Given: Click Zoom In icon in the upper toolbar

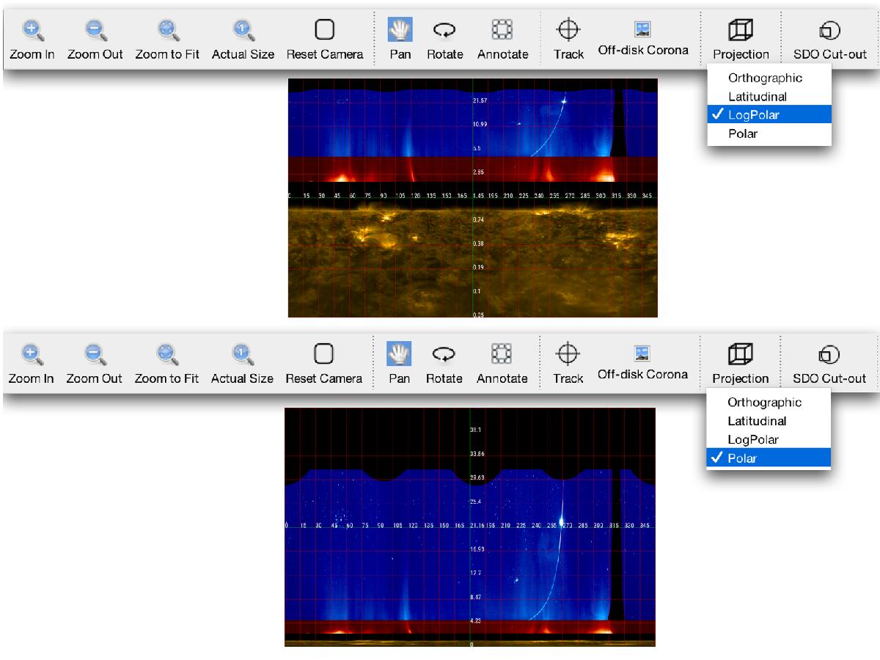Looking at the screenshot, I should tap(32, 29).
